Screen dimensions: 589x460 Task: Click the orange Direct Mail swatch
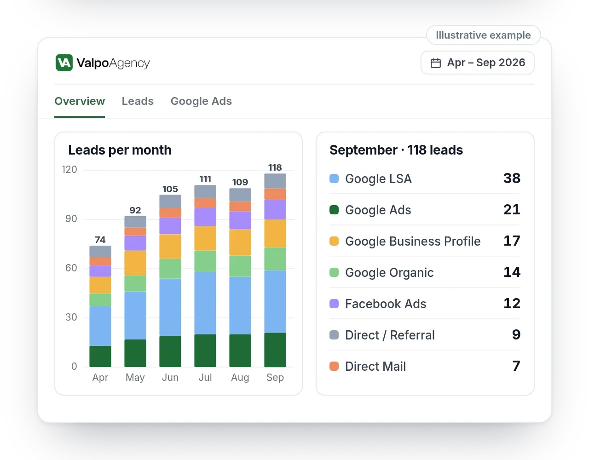click(x=334, y=366)
